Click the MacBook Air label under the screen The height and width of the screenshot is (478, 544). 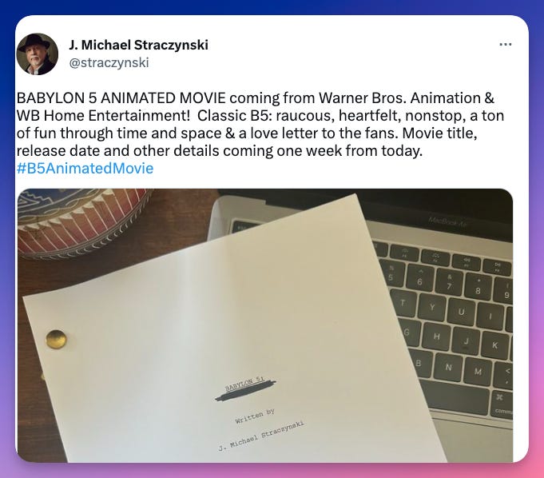(447, 221)
